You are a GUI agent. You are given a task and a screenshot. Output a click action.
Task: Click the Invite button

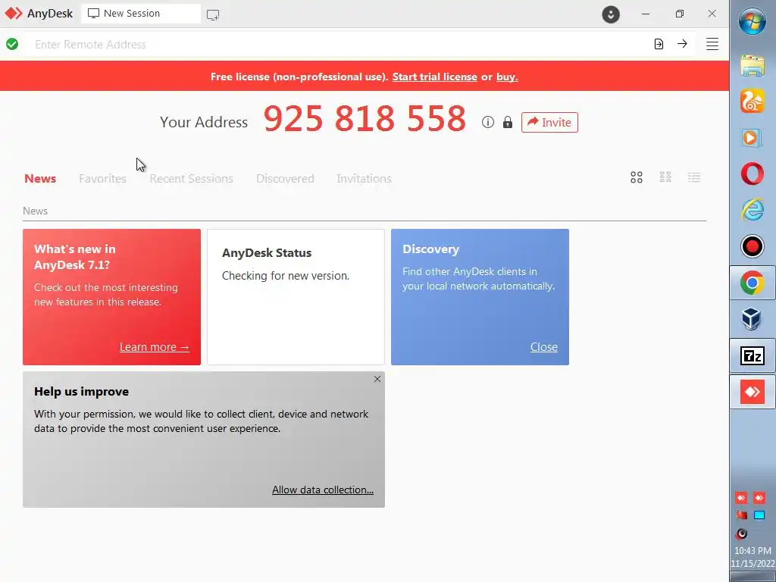pos(549,122)
